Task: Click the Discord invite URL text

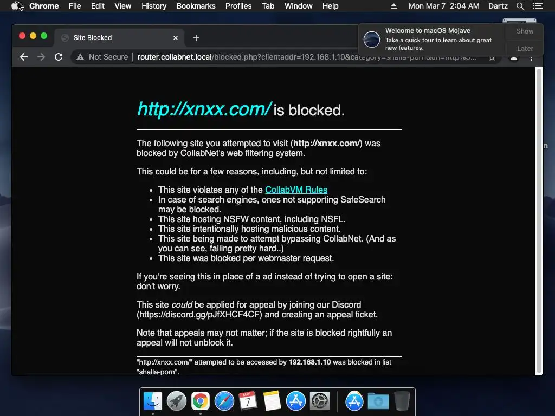Action: (x=199, y=315)
